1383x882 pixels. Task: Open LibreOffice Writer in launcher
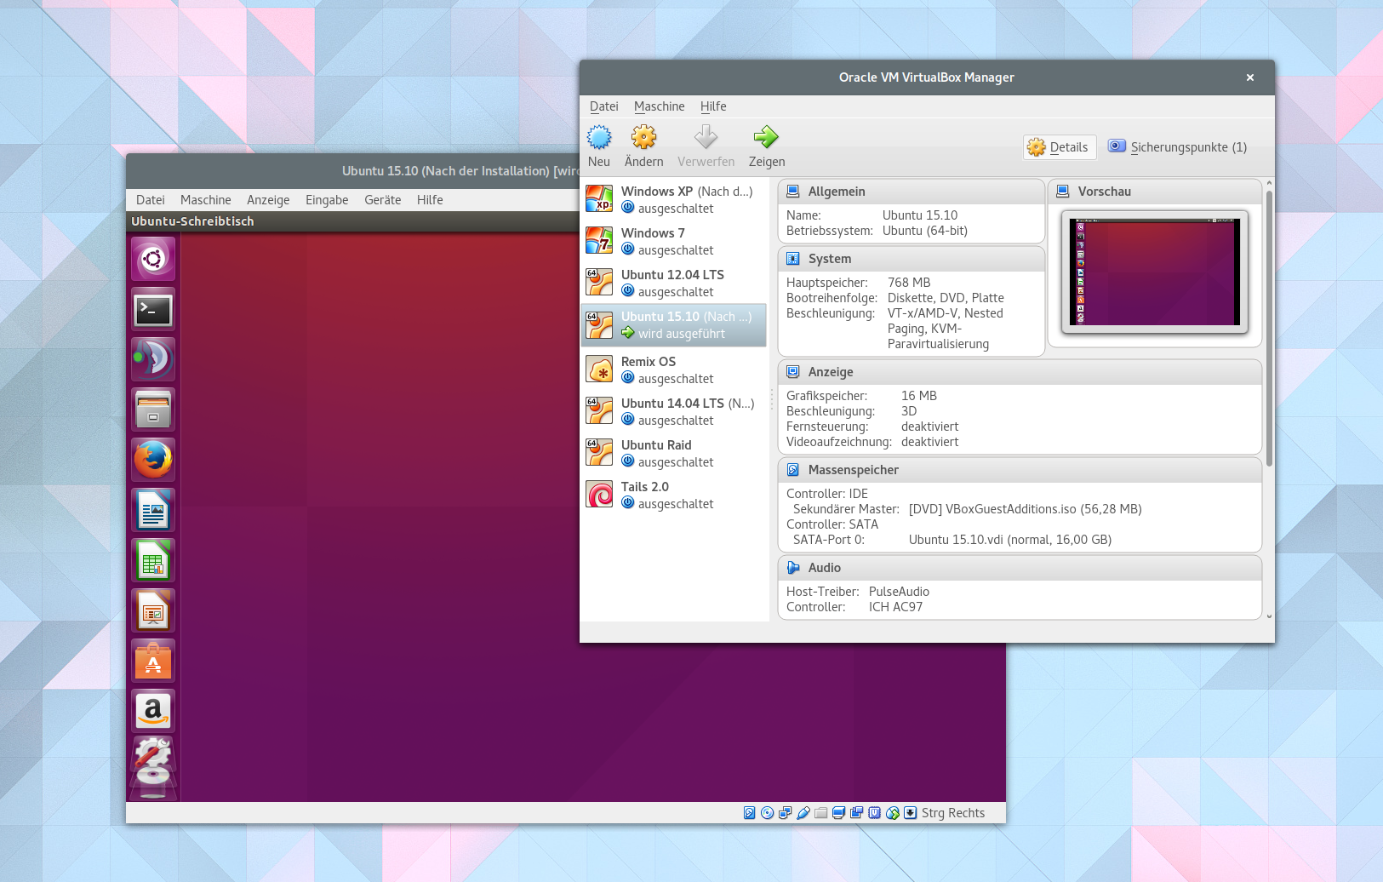[153, 510]
